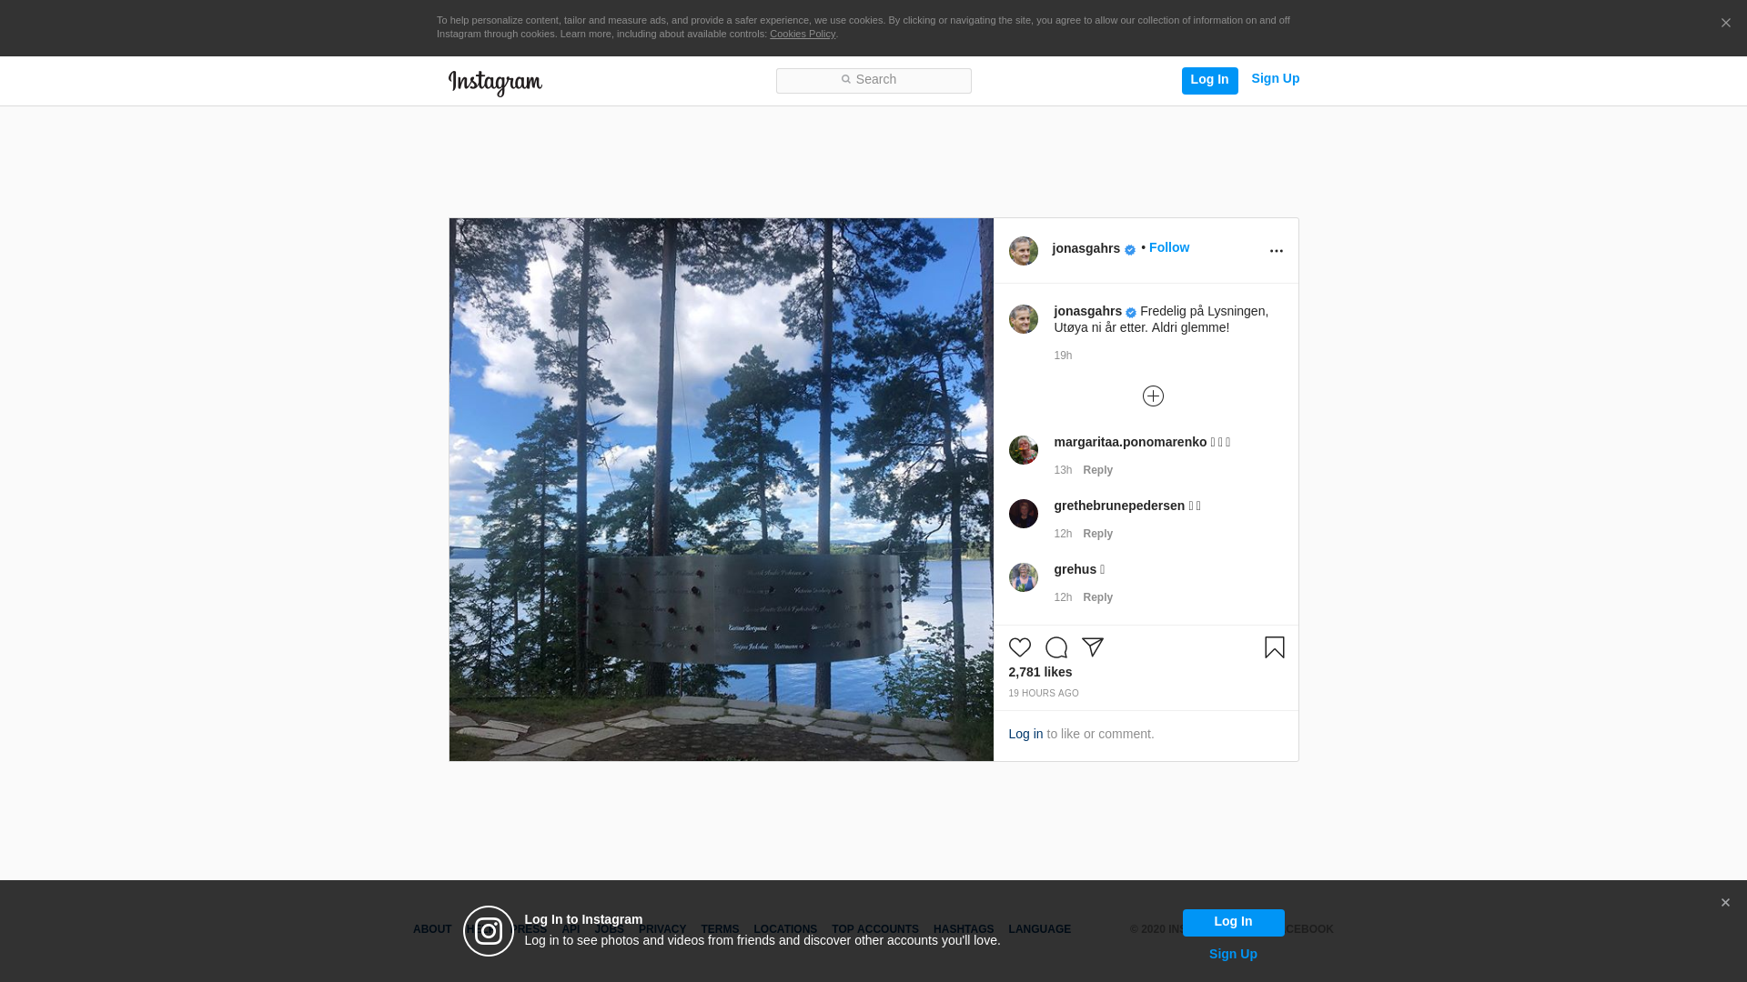Image resolution: width=1747 pixels, height=982 pixels.
Task: Dismiss the cookie notice banner
Action: point(1725,23)
